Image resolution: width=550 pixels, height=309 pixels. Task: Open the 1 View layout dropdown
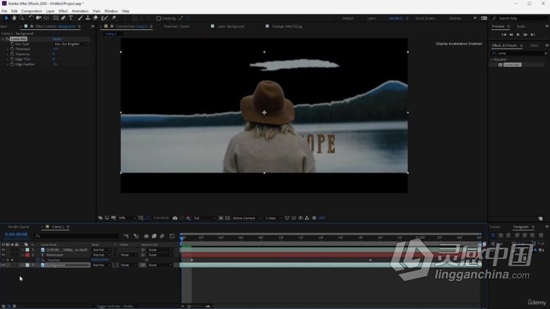click(x=273, y=218)
